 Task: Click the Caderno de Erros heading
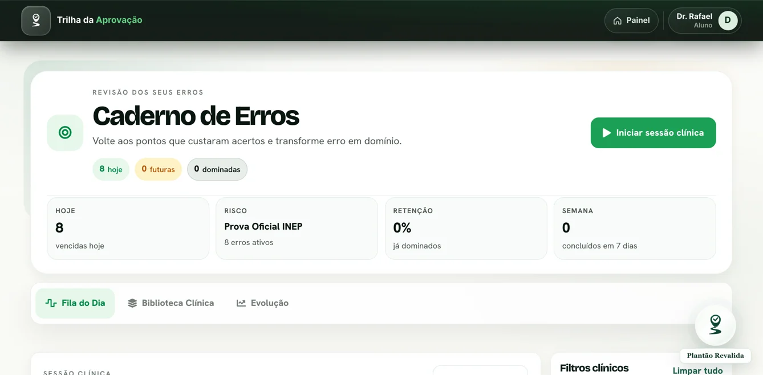(x=196, y=116)
